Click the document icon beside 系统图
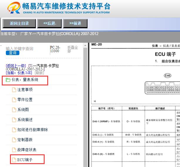This screenshot has width=180, height=167. pos(14,110)
